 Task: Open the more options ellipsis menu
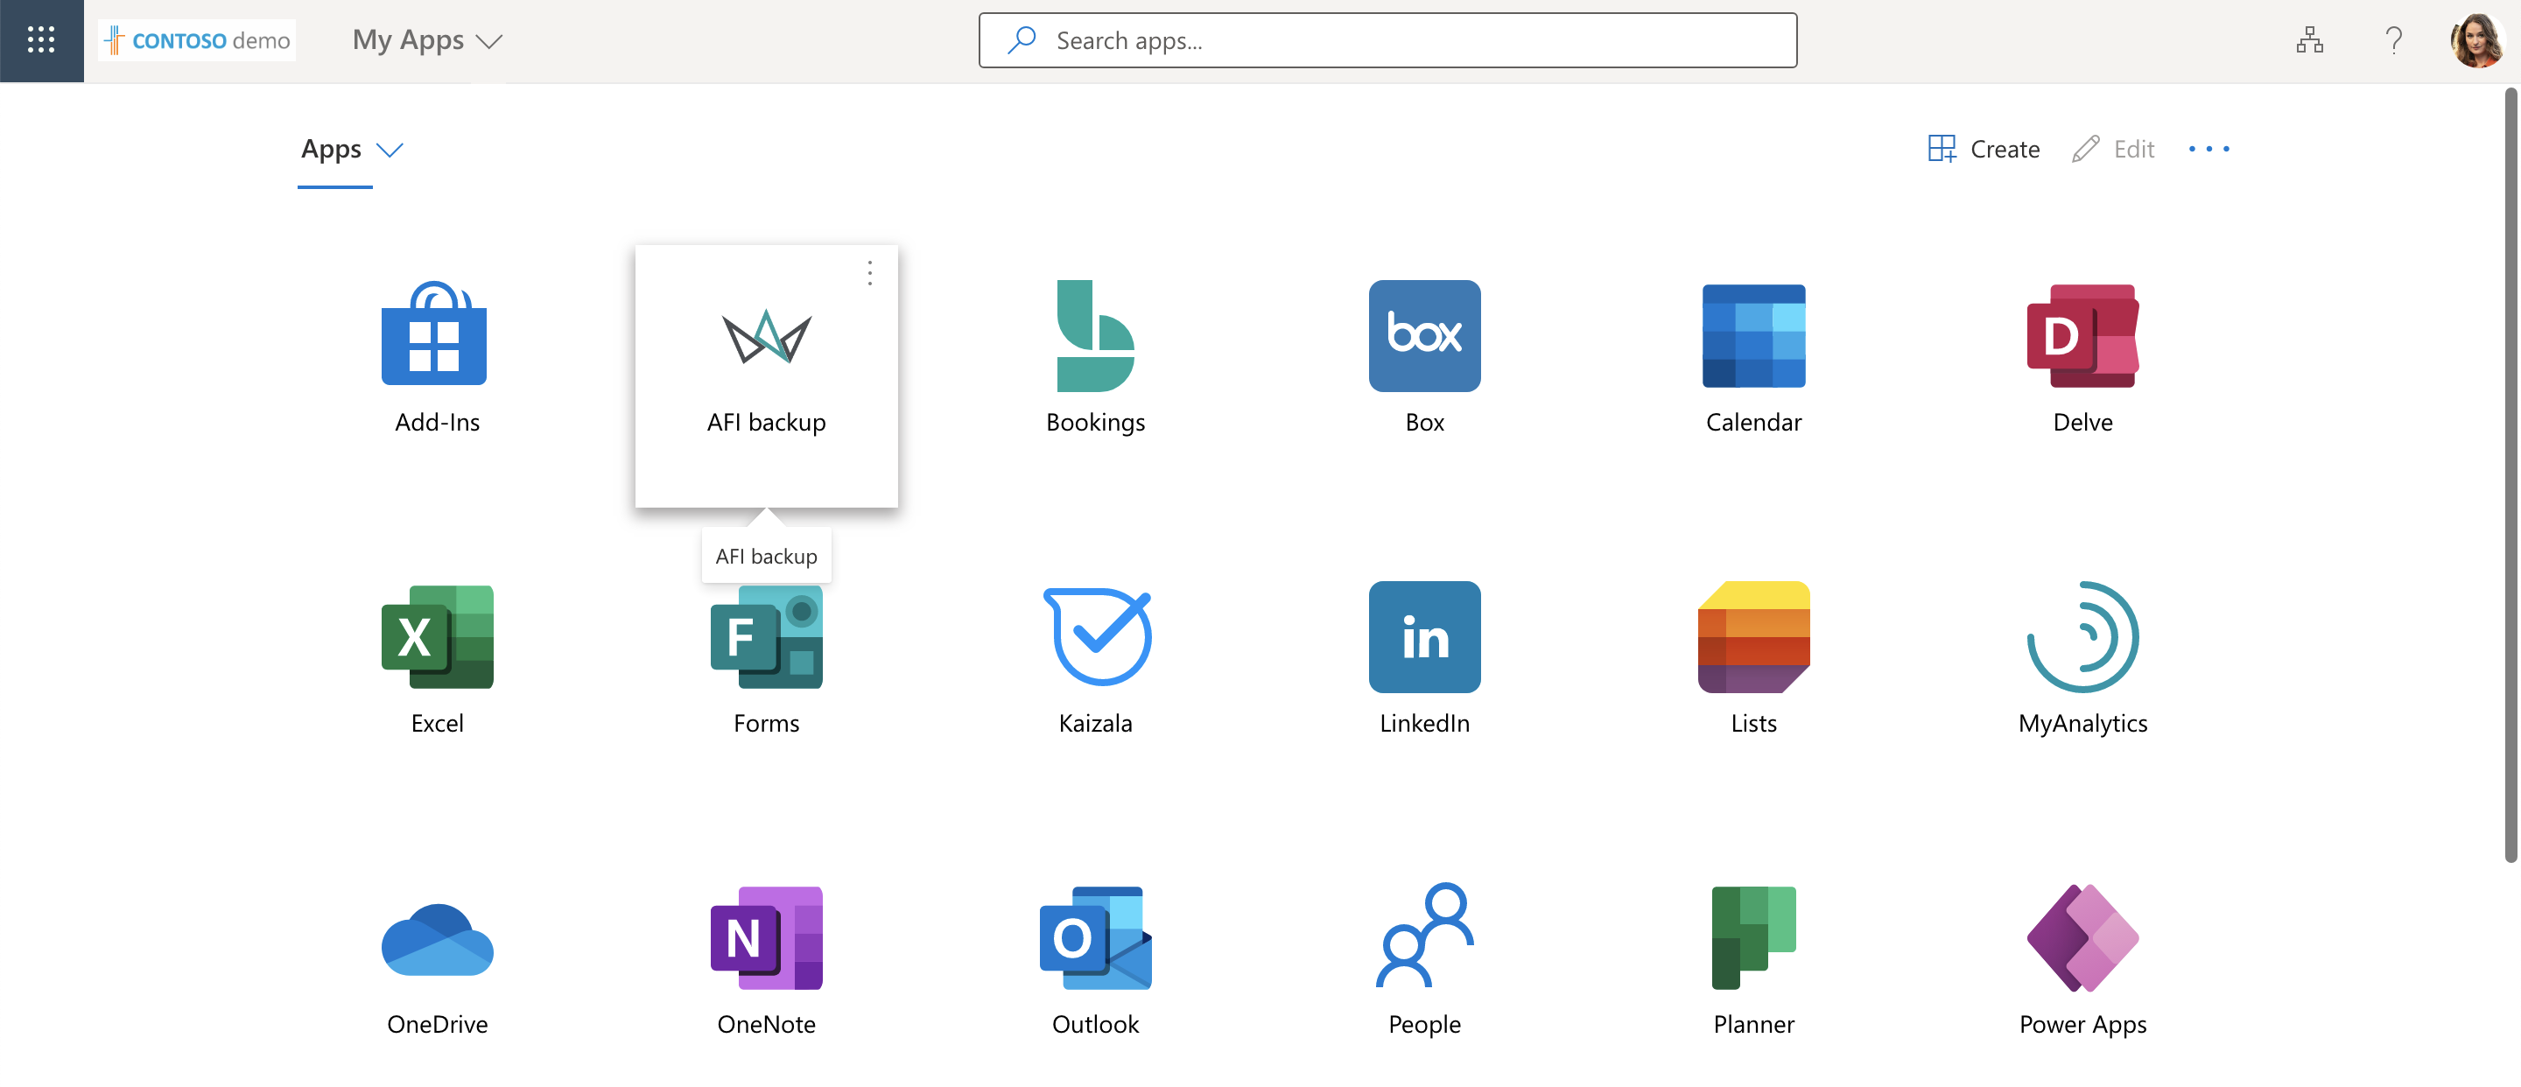point(2209,149)
